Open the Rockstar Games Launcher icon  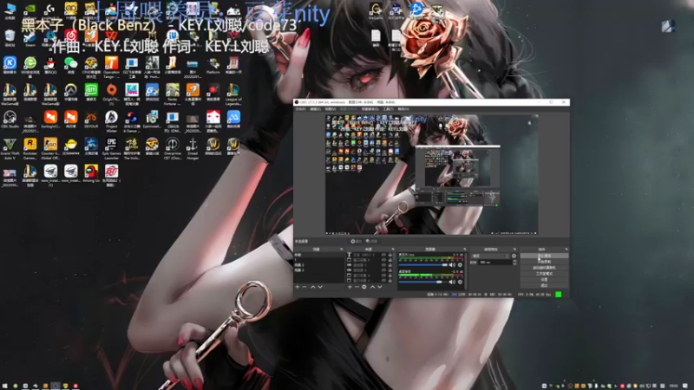click(29, 148)
